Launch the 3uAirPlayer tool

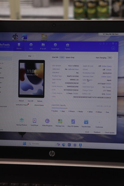(x=34, y=122)
